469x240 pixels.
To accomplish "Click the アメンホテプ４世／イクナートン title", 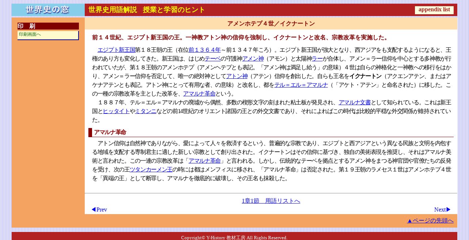I will click(271, 24).
